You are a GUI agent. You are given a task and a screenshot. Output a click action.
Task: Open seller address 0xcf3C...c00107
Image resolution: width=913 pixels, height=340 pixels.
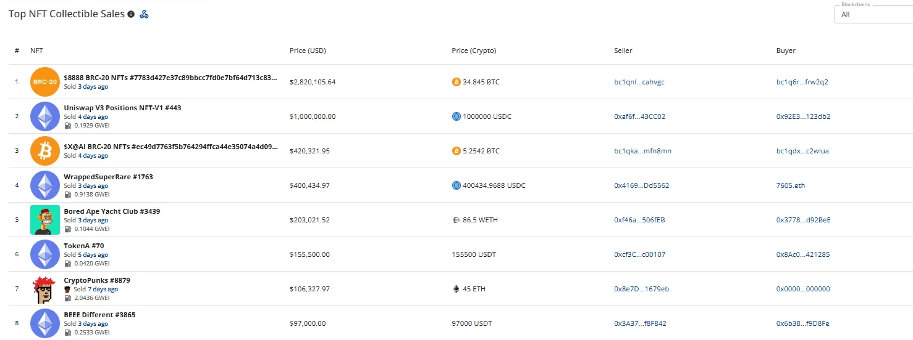(639, 254)
